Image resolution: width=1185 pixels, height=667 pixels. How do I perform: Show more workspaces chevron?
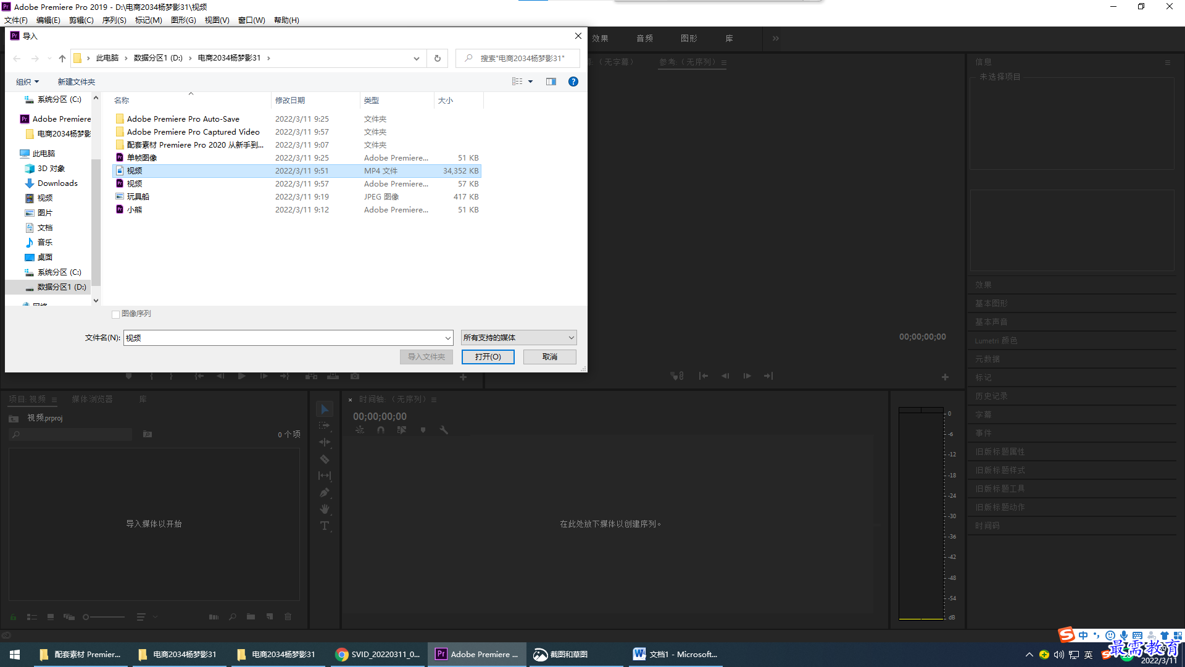776,38
